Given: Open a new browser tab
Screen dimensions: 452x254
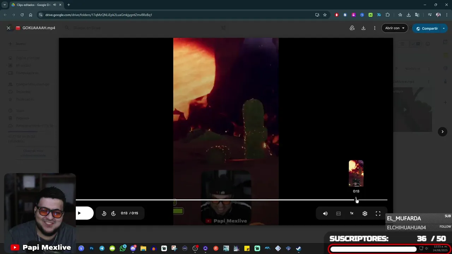Looking at the screenshot, I should 69,5.
